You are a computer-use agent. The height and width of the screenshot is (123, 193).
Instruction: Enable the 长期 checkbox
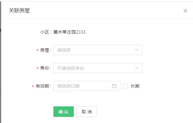click(x=126, y=86)
